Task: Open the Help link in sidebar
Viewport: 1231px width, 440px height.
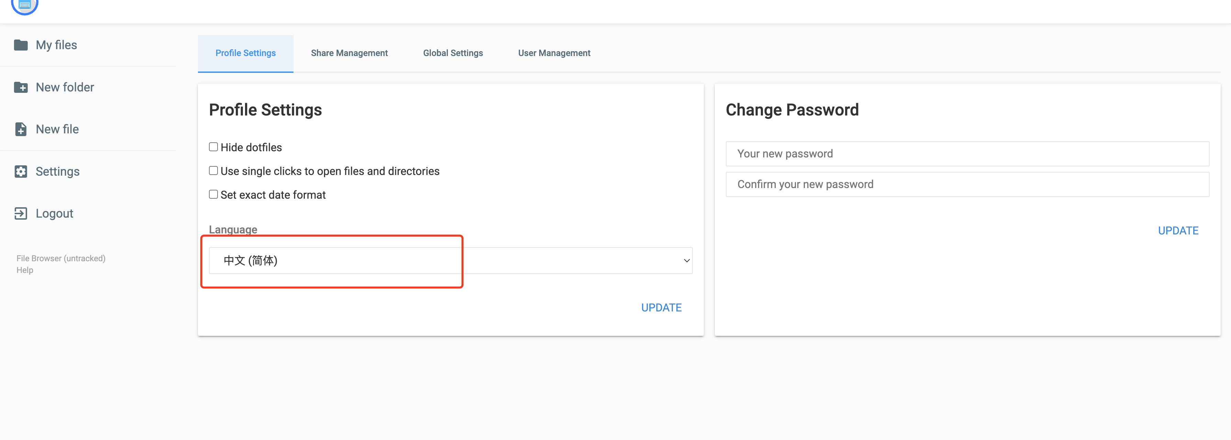Action: (25, 270)
